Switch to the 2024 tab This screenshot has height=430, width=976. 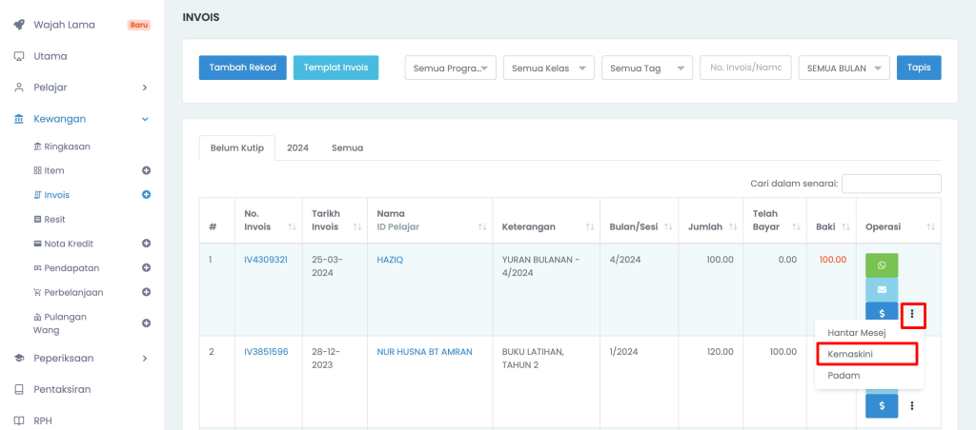click(x=297, y=147)
